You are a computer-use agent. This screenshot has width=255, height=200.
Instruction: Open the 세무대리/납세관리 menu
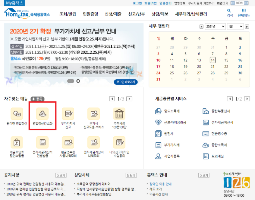(x=191, y=14)
